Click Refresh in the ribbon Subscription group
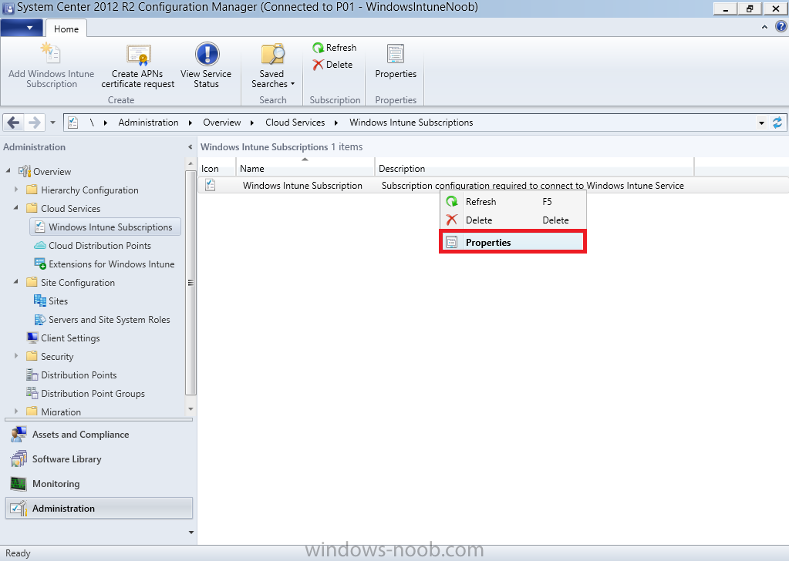The width and height of the screenshot is (789, 561). [x=335, y=47]
